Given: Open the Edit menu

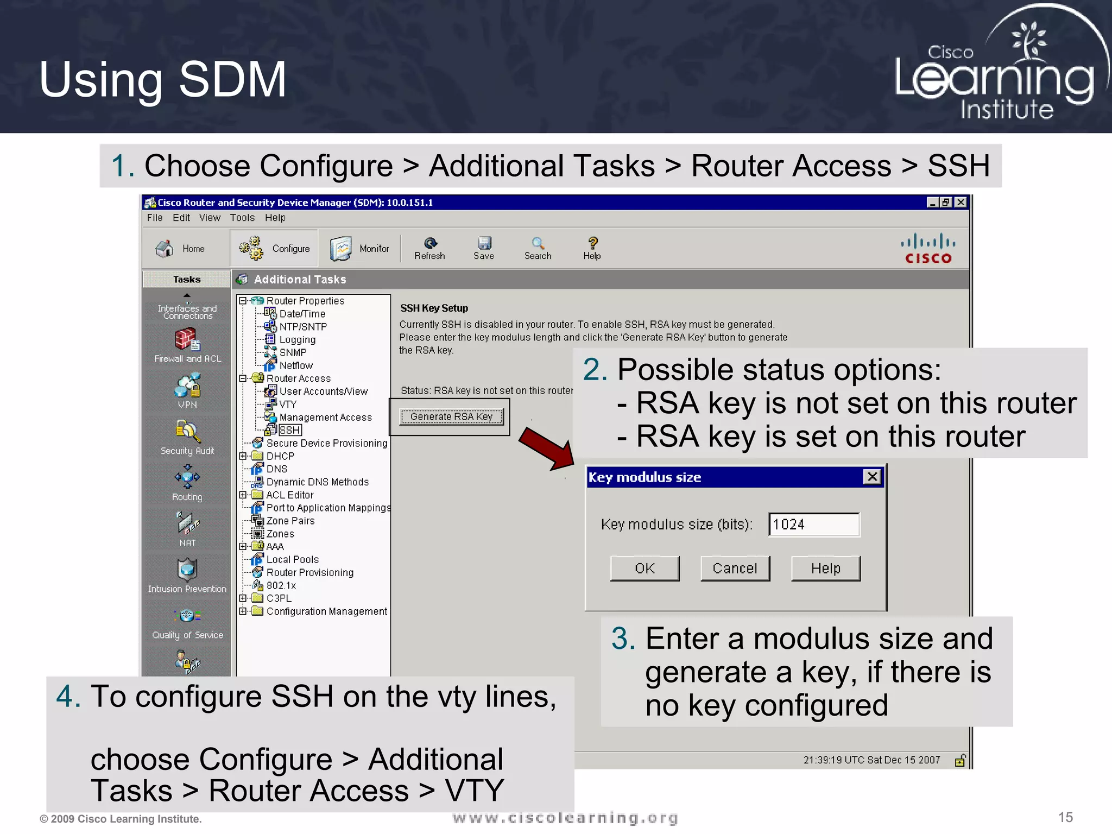Looking at the screenshot, I should (x=181, y=218).
